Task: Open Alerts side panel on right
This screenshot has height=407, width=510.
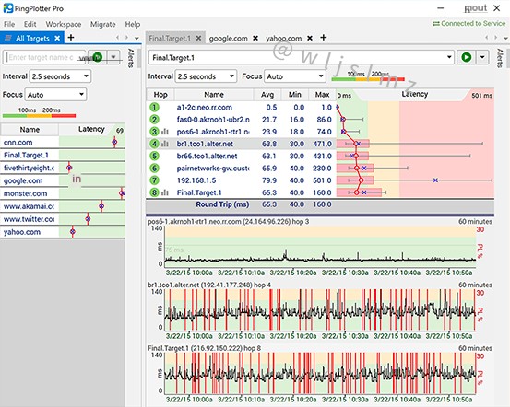Action: pyautogui.click(x=500, y=58)
